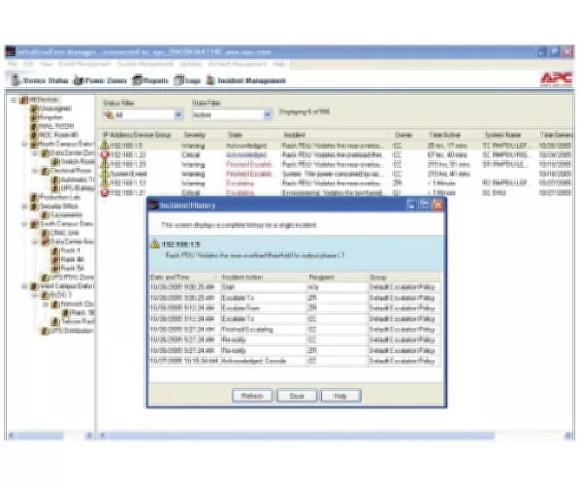Select the 'Acknowledged: Console' row in the dialog
The image size is (582, 485).
tap(295, 361)
